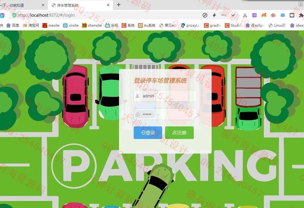
Task: Open the cnsite bookmark
Action: click(71, 25)
